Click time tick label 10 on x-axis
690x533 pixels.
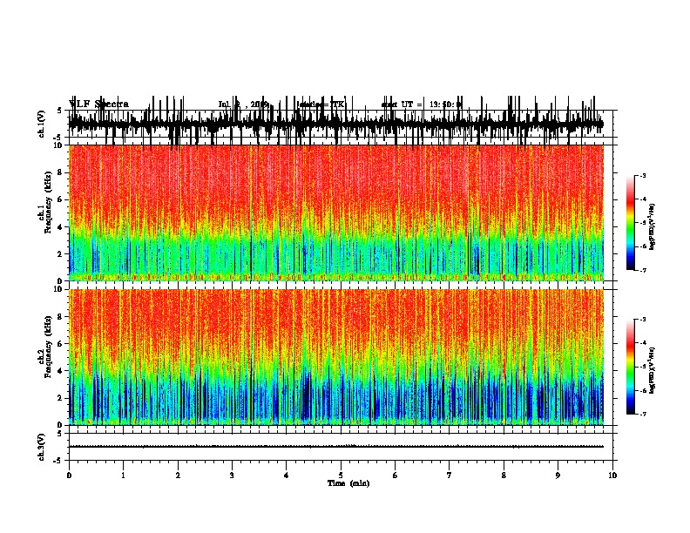[x=612, y=476]
